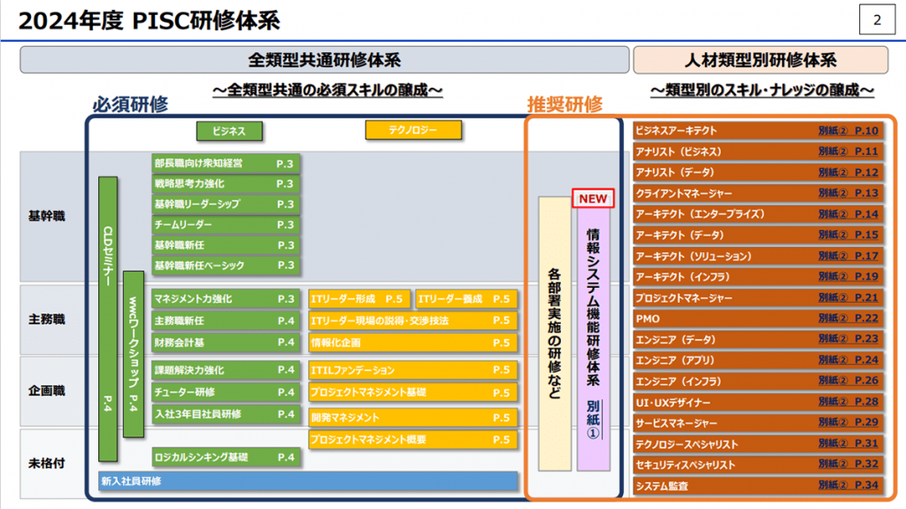Click the orange 推奨研修 heading
This screenshot has width=906, height=509.
[x=565, y=104]
